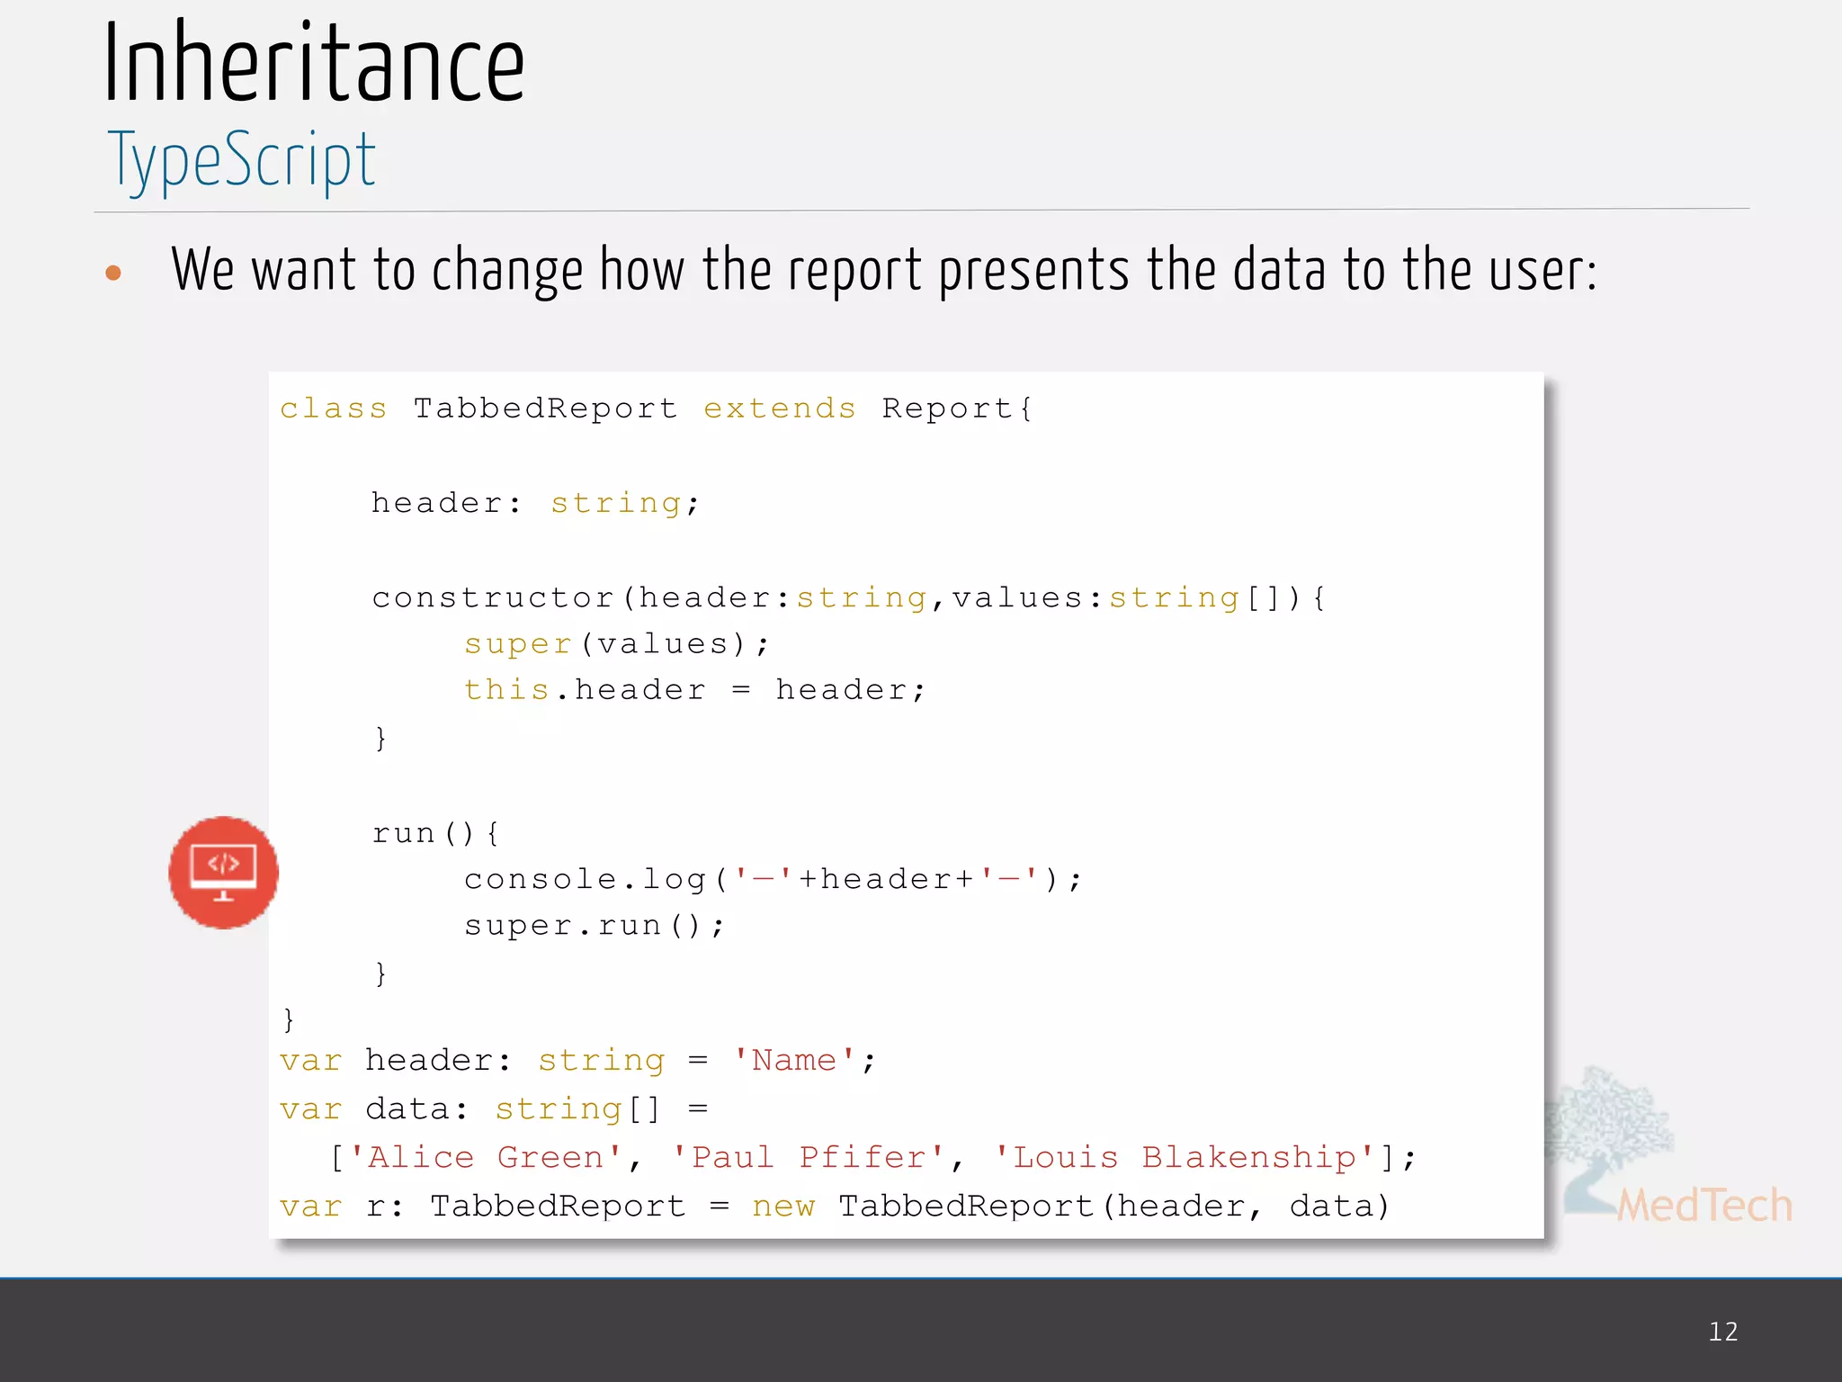Click the "this.header = header;" line
This screenshot has height=1382, width=1842.
(x=694, y=690)
